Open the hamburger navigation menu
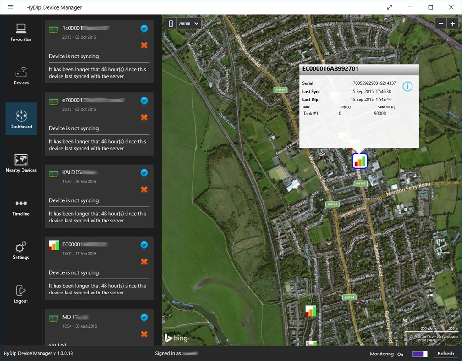 point(11,7)
